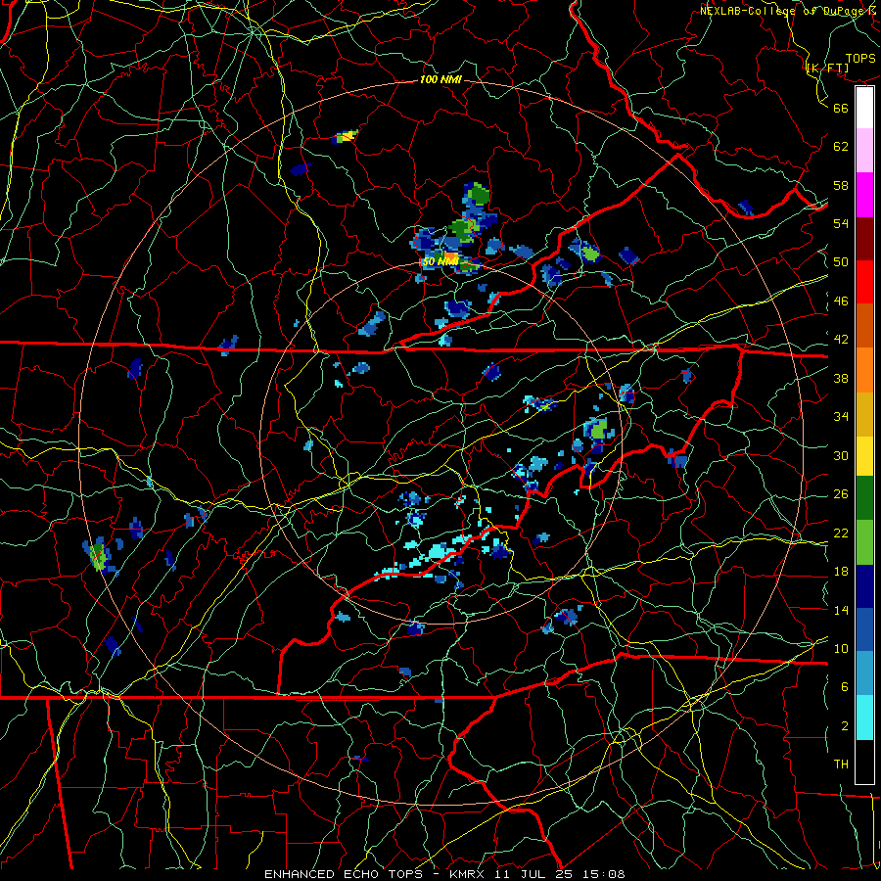Pick the bright orange legend swatch
The image size is (881, 881).
(864, 369)
